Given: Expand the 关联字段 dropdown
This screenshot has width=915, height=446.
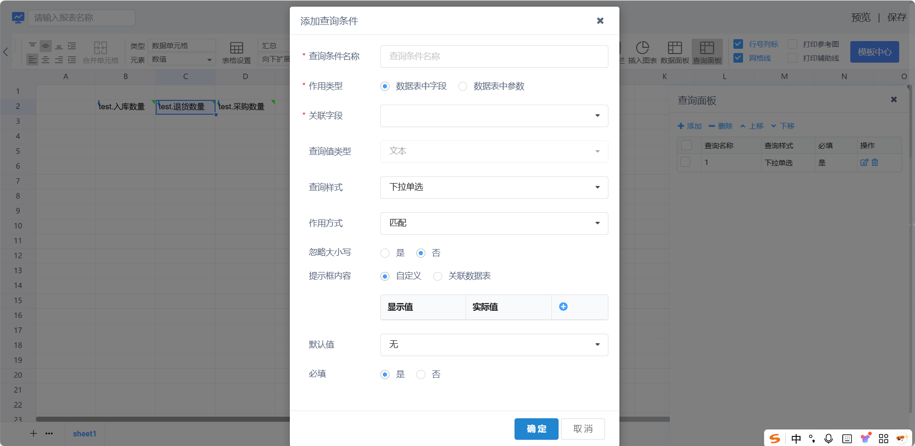Looking at the screenshot, I should click(494, 116).
